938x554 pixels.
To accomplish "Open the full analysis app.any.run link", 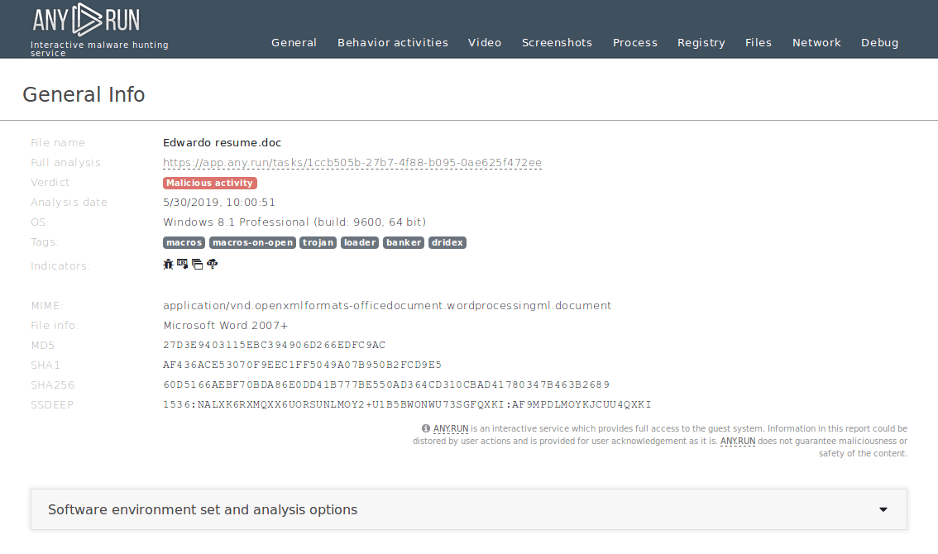I will click(x=352, y=163).
